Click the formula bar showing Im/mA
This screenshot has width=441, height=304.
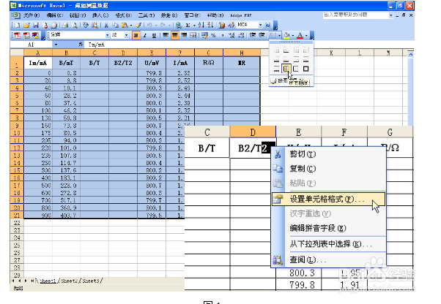click(250, 45)
